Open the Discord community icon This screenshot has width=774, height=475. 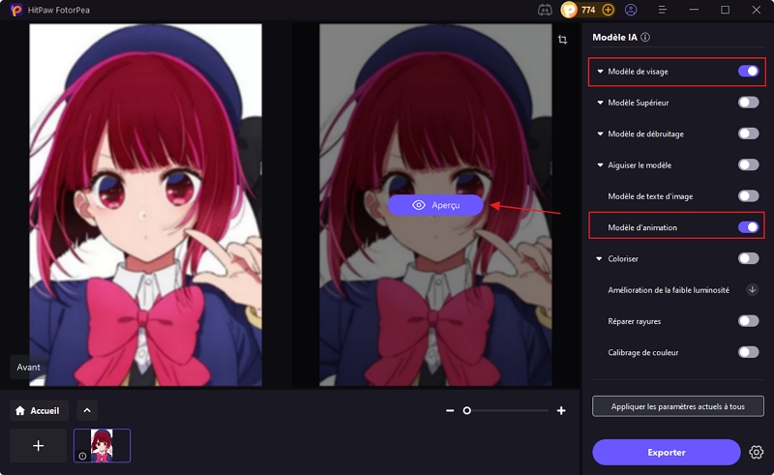(545, 10)
